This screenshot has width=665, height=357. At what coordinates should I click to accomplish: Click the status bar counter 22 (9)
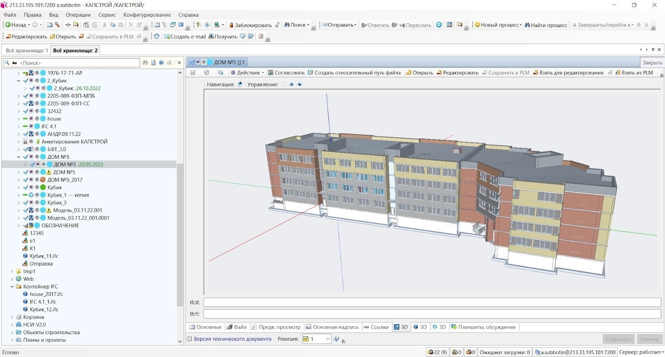click(437, 352)
